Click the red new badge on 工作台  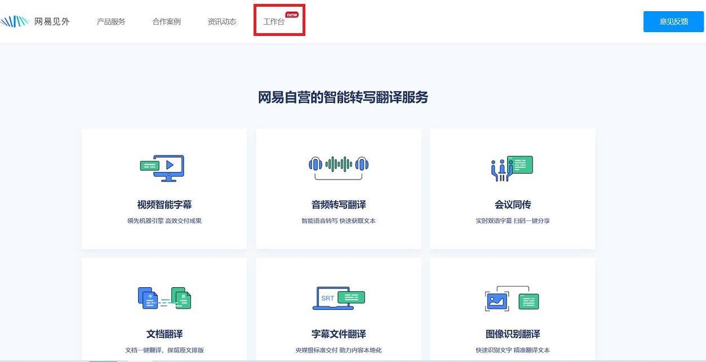click(x=292, y=15)
